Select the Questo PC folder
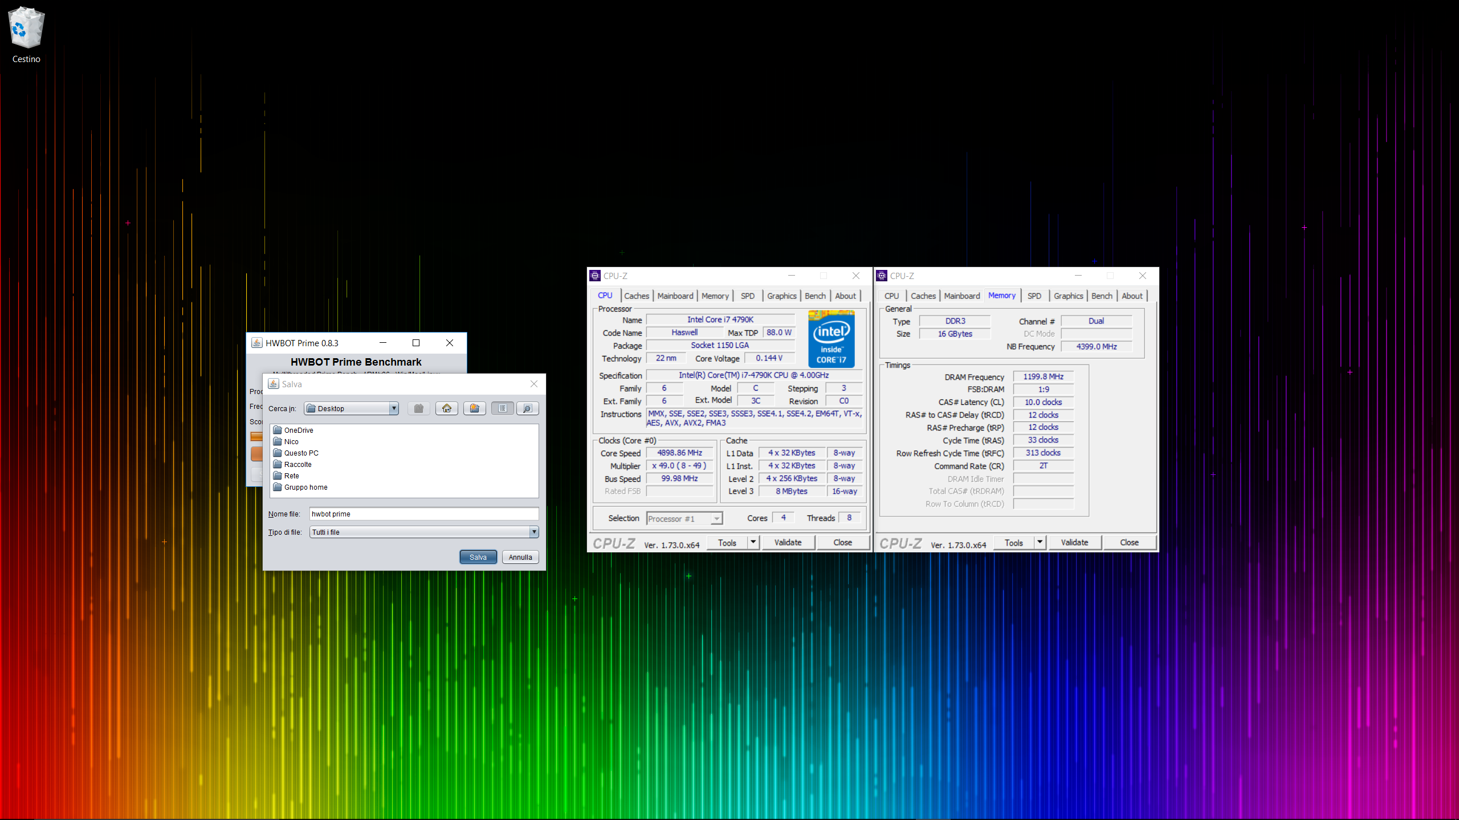 click(x=296, y=453)
